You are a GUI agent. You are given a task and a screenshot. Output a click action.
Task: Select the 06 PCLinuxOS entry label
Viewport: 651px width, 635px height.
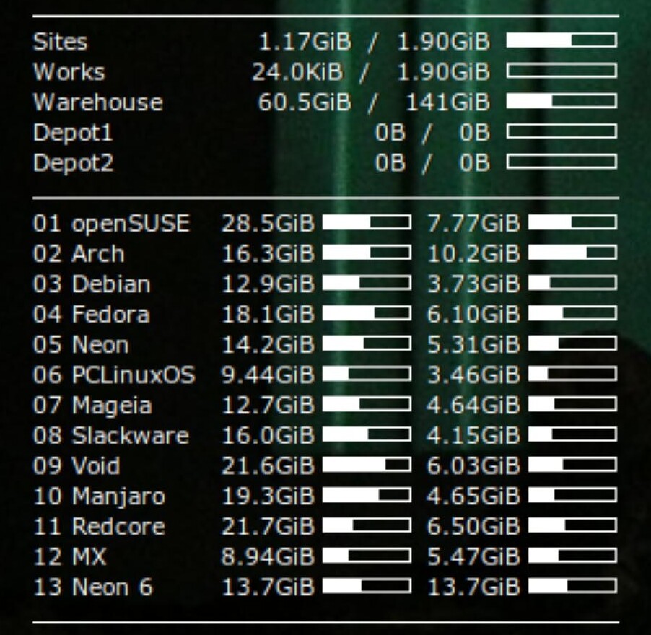113,375
